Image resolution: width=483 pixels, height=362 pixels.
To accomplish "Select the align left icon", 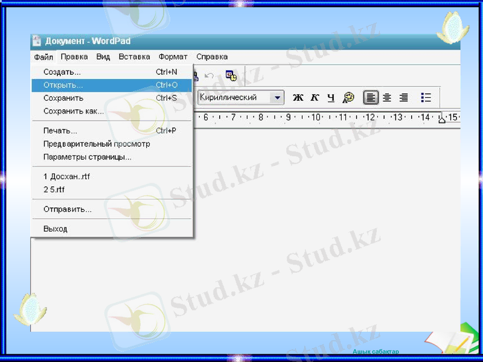I will [371, 97].
